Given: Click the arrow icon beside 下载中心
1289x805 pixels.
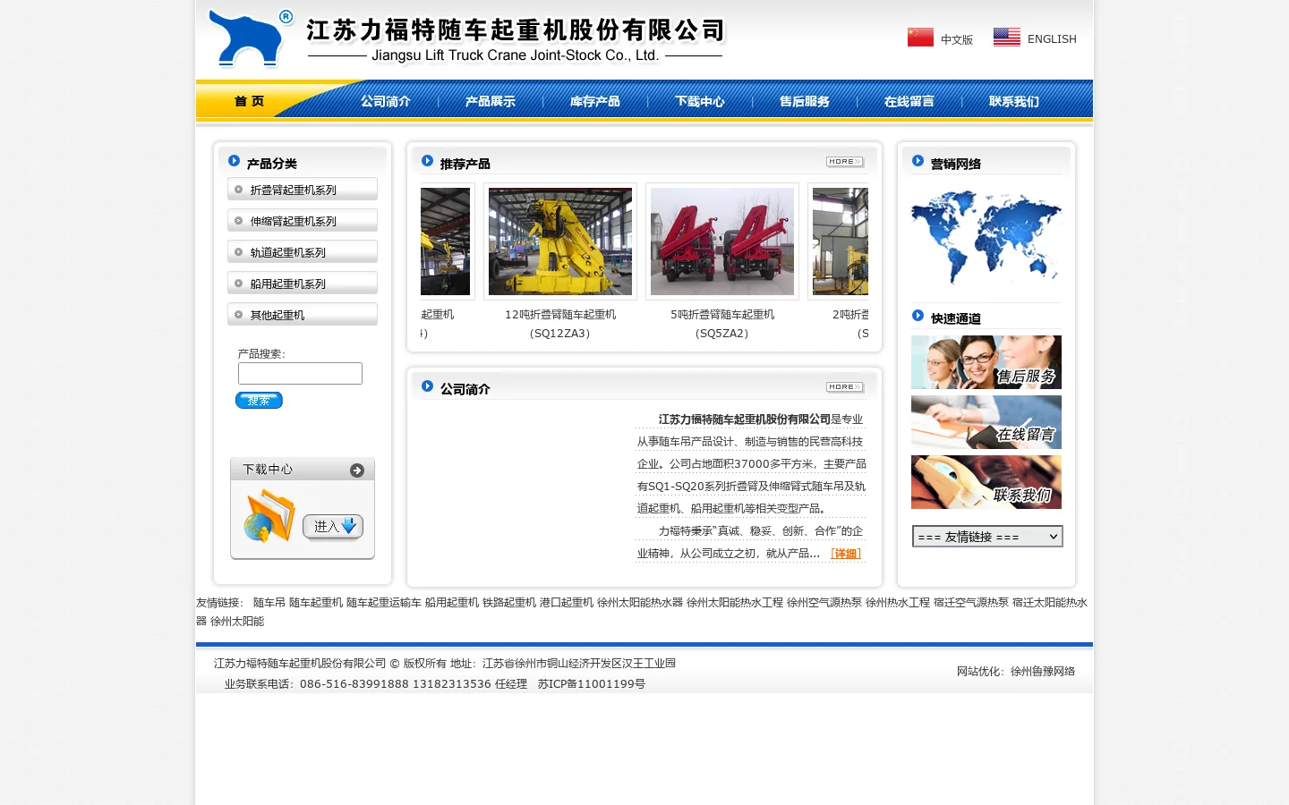Looking at the screenshot, I should click(357, 470).
